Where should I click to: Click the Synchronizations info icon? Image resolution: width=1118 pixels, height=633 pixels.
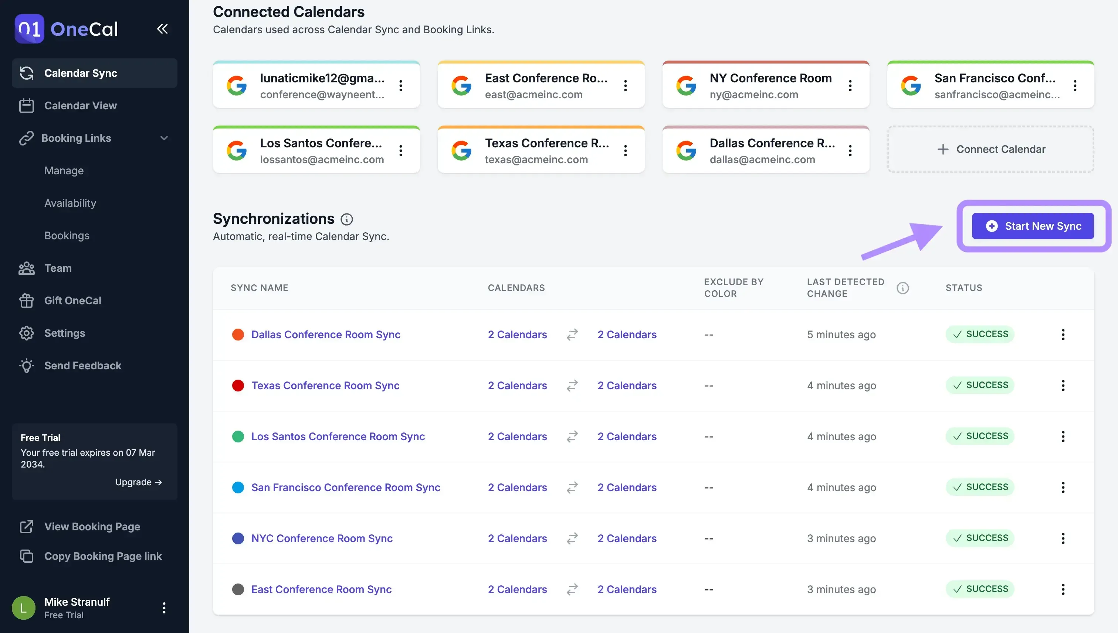[x=346, y=219]
